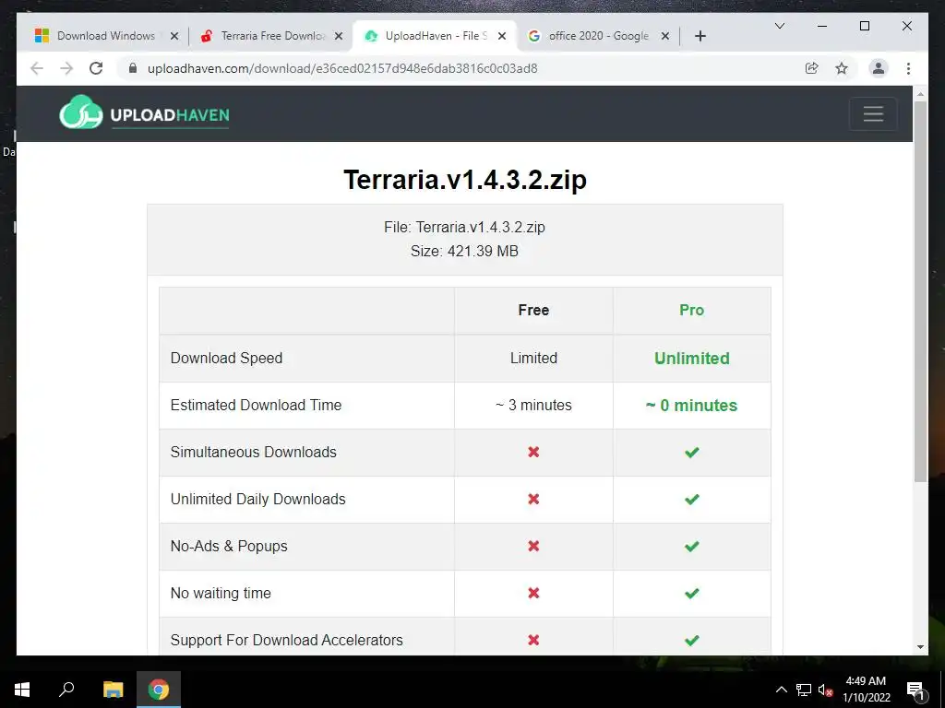The height and width of the screenshot is (708, 945).
Task: Select the UploadHaven tab
Action: (x=434, y=36)
